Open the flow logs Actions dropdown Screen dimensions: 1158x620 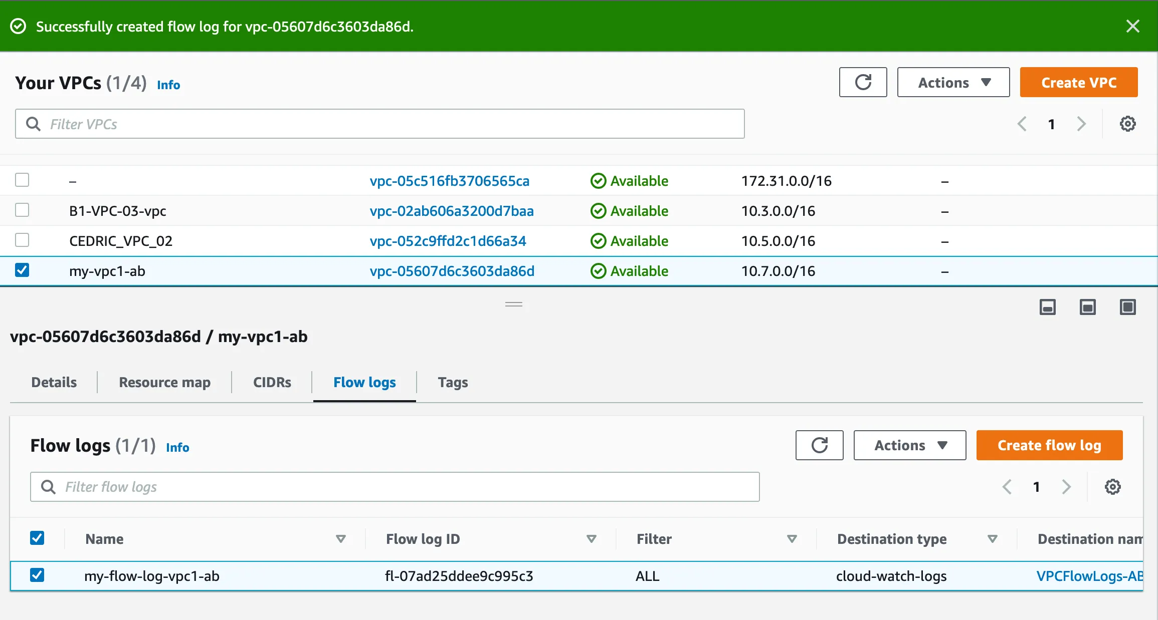pos(909,445)
